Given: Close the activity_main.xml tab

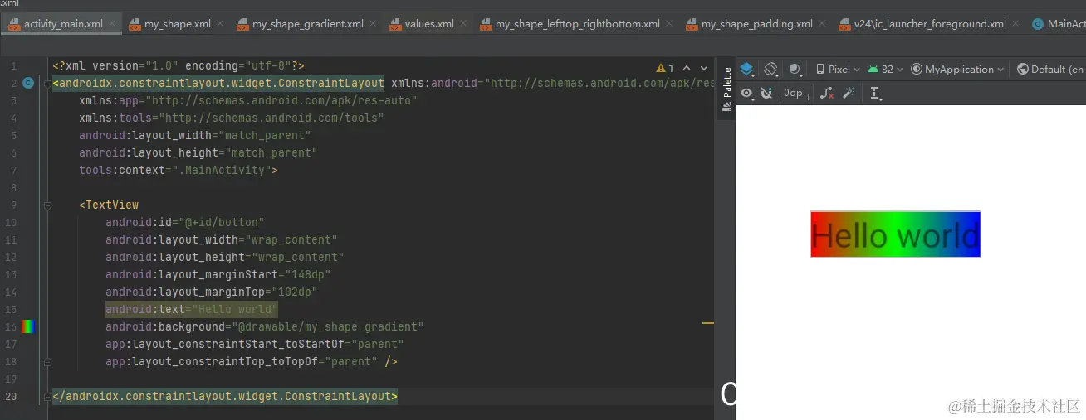Looking at the screenshot, I should (x=114, y=24).
